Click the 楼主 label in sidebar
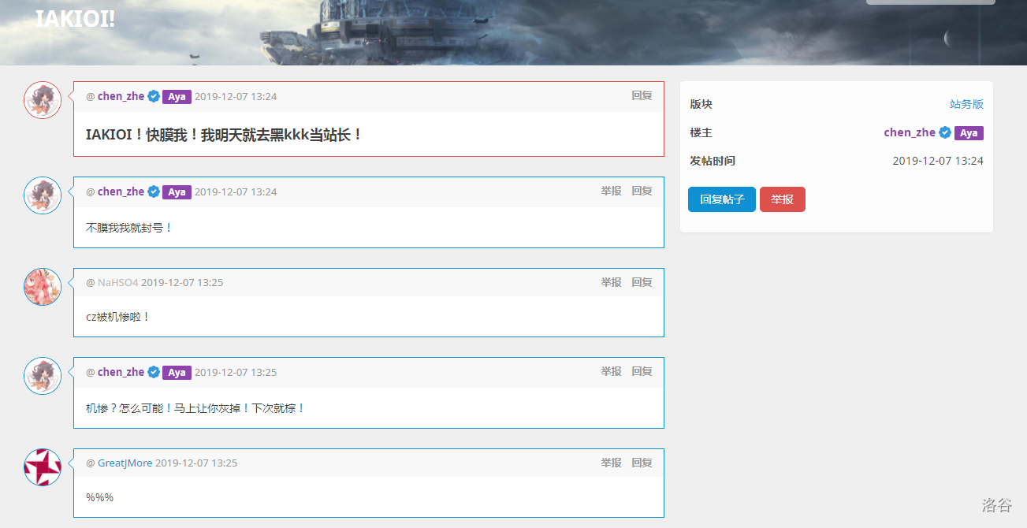 (x=701, y=132)
